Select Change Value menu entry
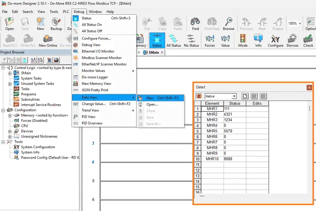This screenshot has width=316, height=211. [x=104, y=104]
